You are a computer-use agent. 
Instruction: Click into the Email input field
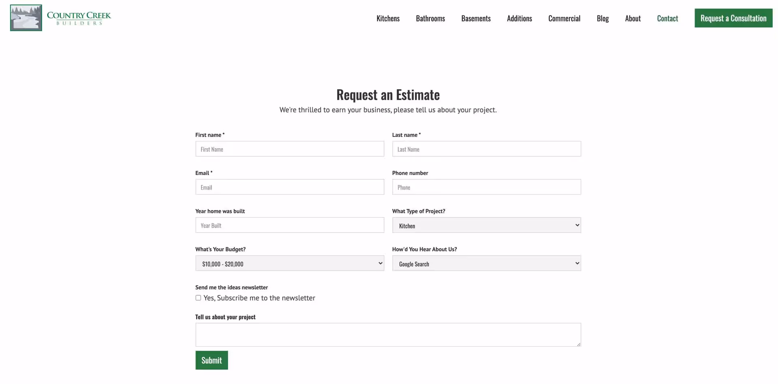click(290, 187)
